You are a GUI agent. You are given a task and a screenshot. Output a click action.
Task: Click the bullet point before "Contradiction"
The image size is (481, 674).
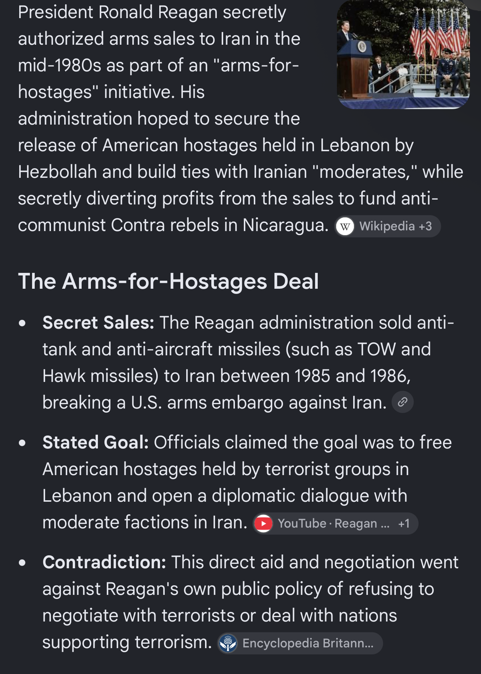[23, 562]
